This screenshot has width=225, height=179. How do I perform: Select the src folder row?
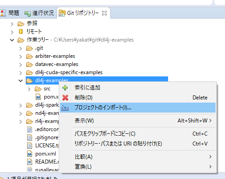[x=47, y=89]
